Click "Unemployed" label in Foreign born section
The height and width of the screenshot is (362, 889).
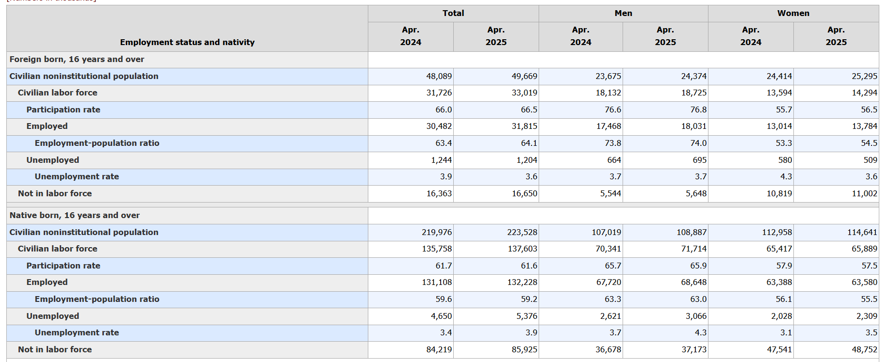52,160
